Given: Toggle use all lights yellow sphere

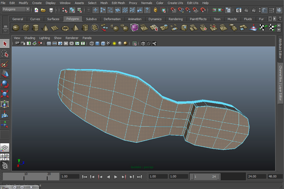Looking at the screenshot, I should 114,43.
